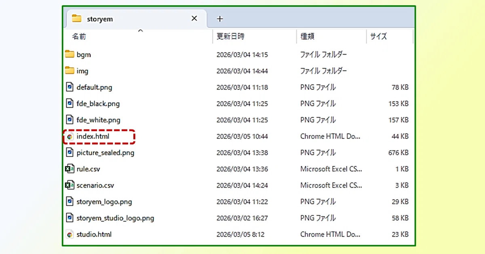Sort files by 名前 column
Screen dimensions: 485x254
click(x=79, y=36)
